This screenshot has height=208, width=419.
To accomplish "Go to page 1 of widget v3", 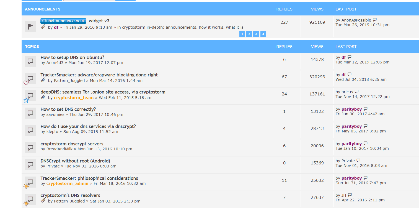I will click(242, 34).
